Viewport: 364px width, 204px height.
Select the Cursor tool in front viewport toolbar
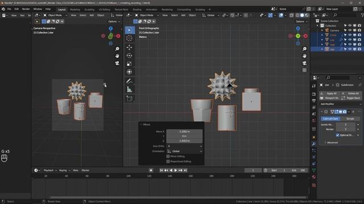point(129,38)
